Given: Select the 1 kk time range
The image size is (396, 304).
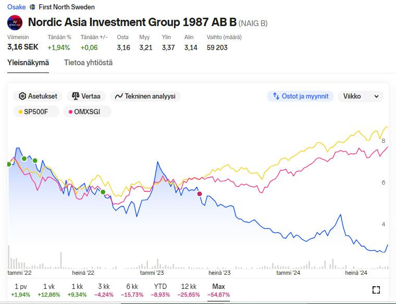Looking at the screenshot, I should point(77,290).
